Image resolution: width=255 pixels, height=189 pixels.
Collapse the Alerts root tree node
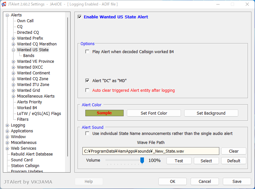[x=7, y=15]
